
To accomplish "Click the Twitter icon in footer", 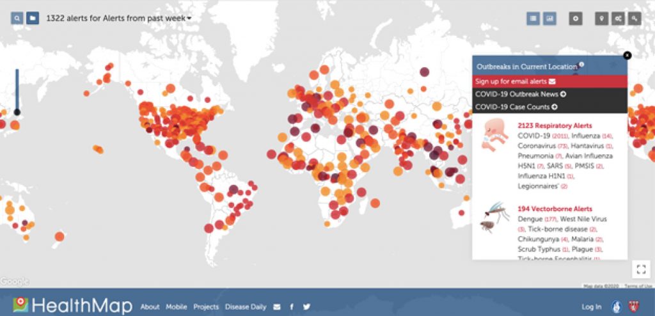I will pyautogui.click(x=306, y=307).
